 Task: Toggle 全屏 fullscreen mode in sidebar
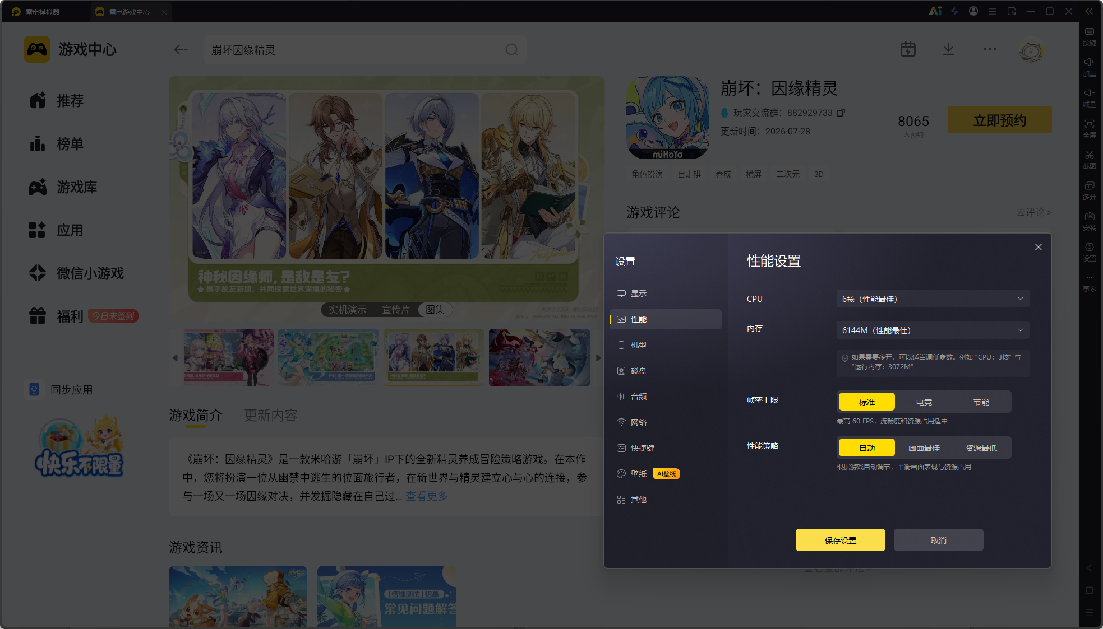1089,129
